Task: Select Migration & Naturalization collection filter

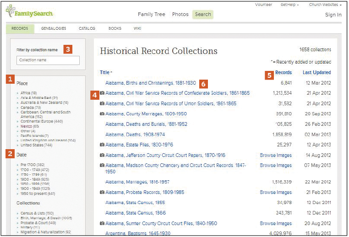Action: pyautogui.click(x=46, y=232)
